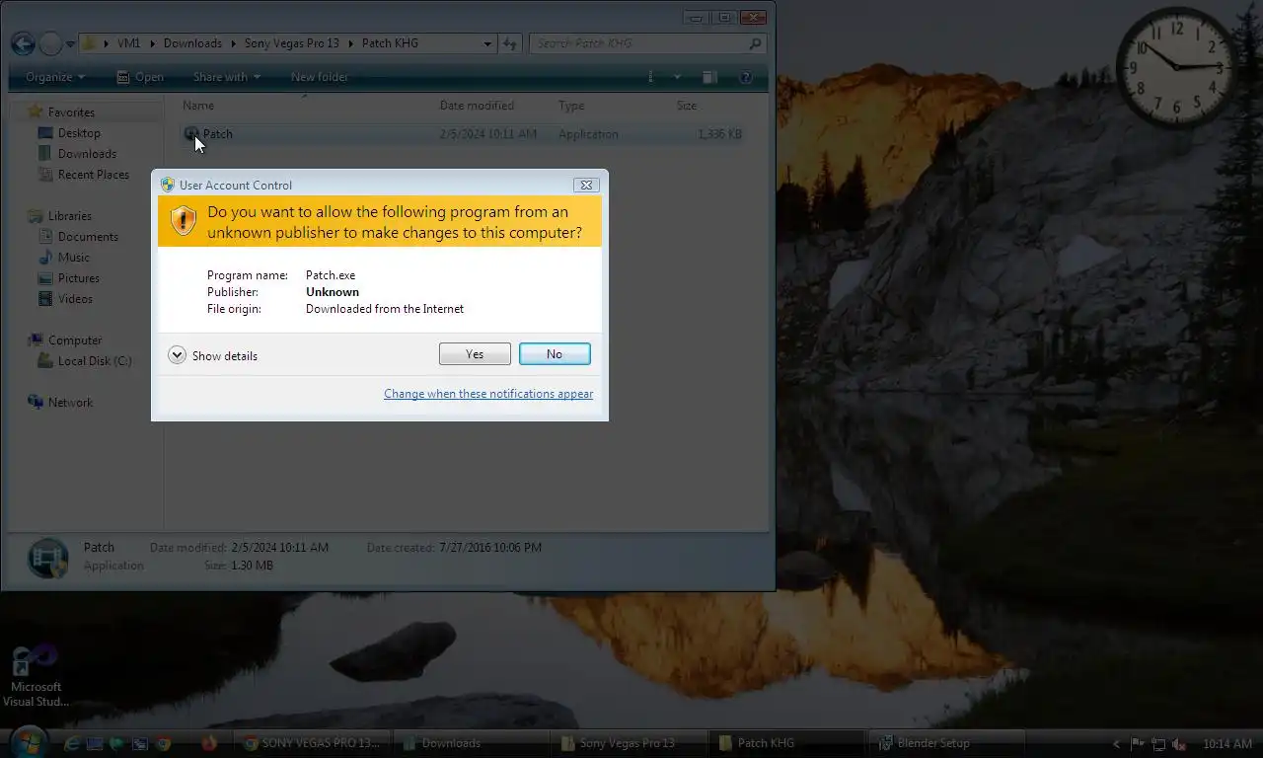
Task: Click the search magnifier icon in Explorer
Action: [755, 43]
